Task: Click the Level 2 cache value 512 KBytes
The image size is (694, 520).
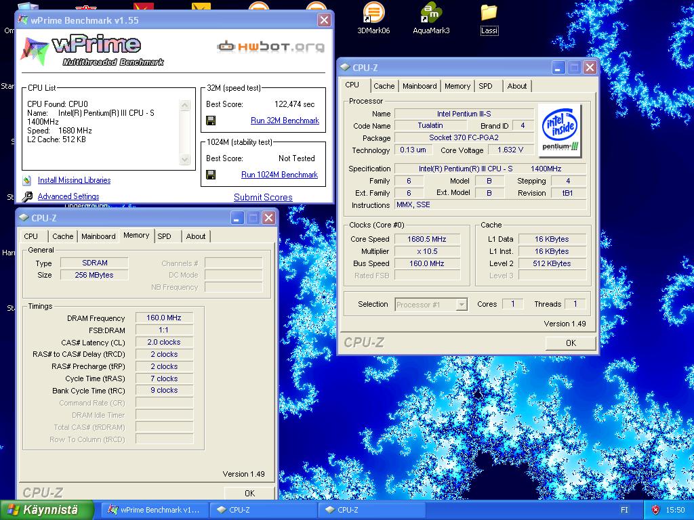Action: pyautogui.click(x=552, y=263)
